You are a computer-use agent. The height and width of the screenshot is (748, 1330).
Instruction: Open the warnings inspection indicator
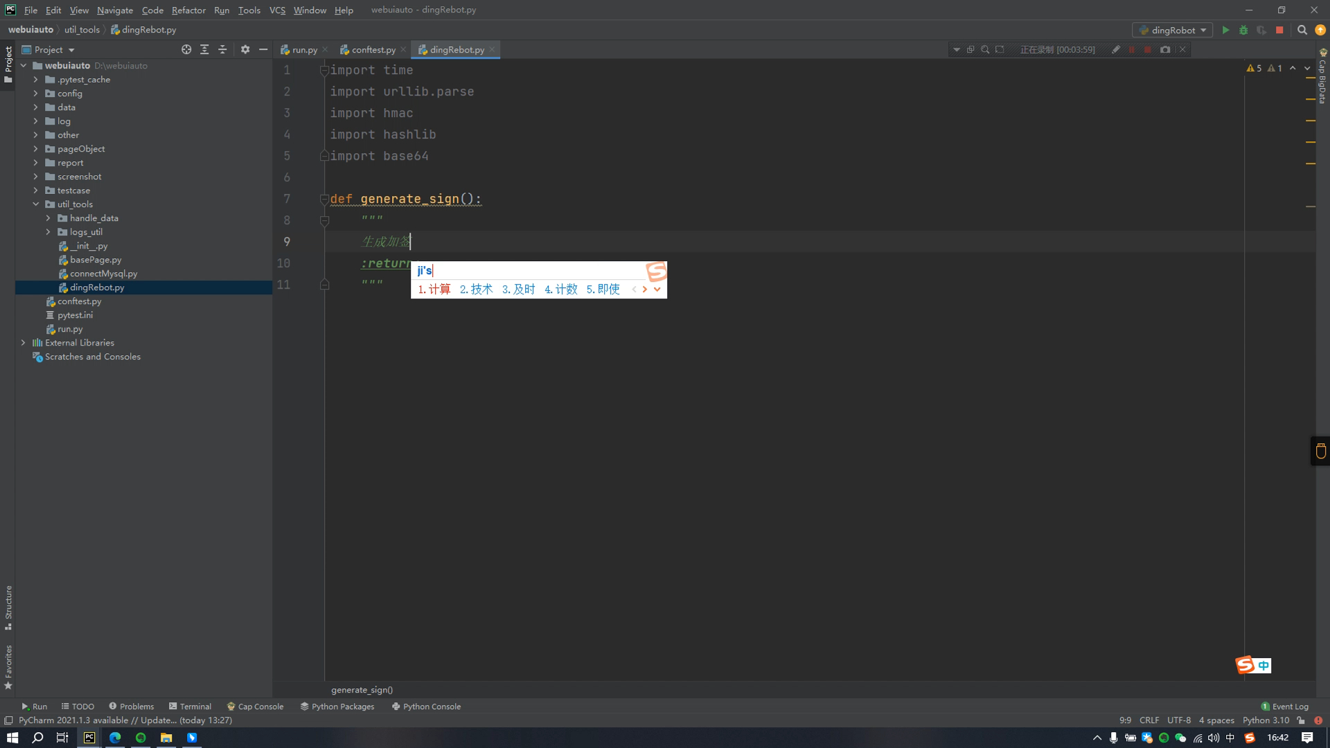tap(1264, 68)
